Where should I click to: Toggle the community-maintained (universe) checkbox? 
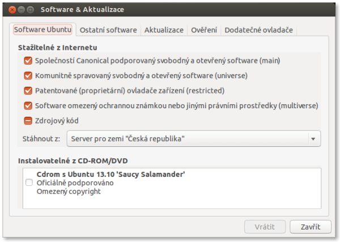pyautogui.click(x=28, y=75)
